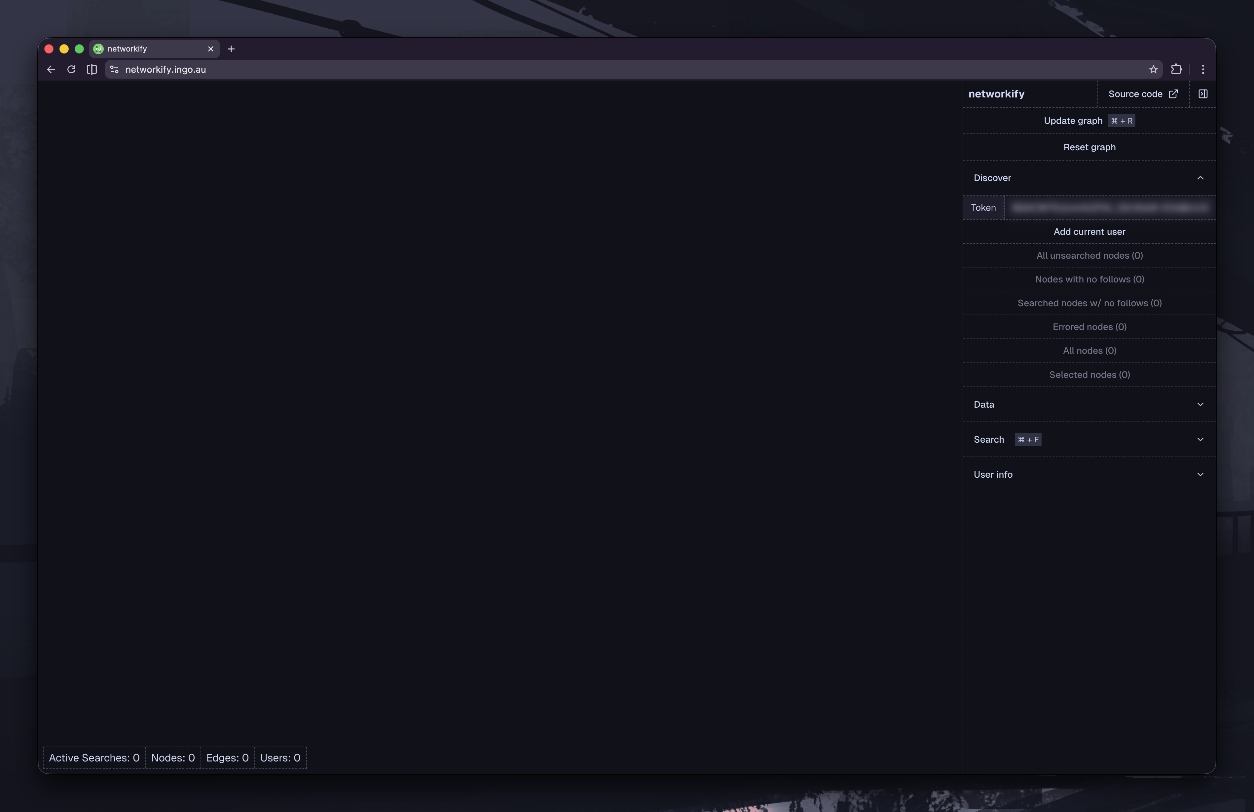The width and height of the screenshot is (1254, 812).
Task: View site information icon in address bar
Action: [x=114, y=70]
